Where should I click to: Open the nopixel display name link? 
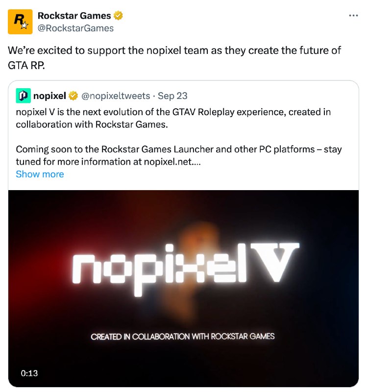[49, 95]
